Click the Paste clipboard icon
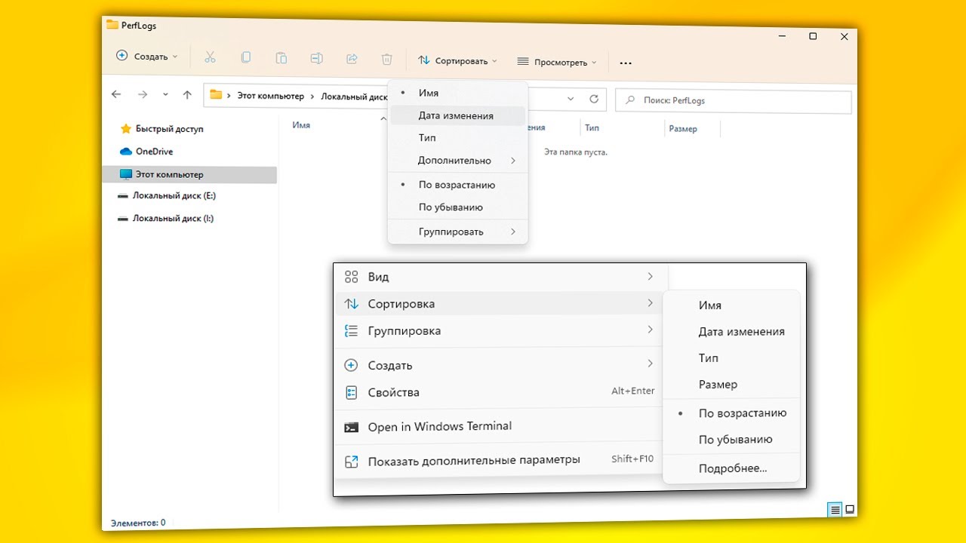The width and height of the screenshot is (966, 543). click(281, 58)
